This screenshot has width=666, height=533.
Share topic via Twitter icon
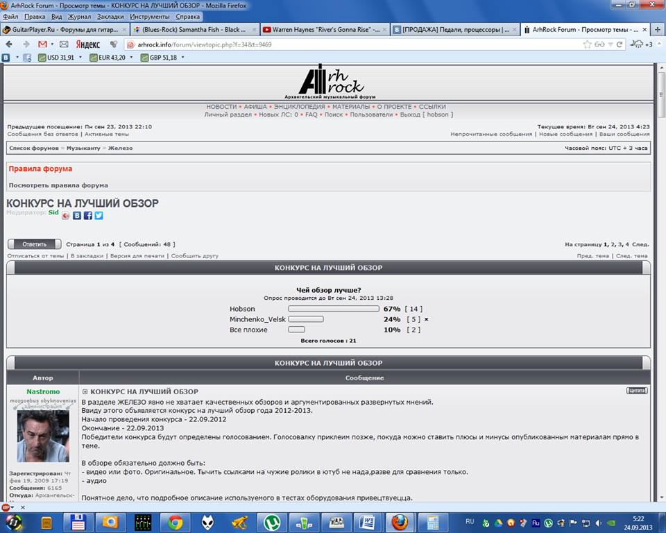(99, 216)
